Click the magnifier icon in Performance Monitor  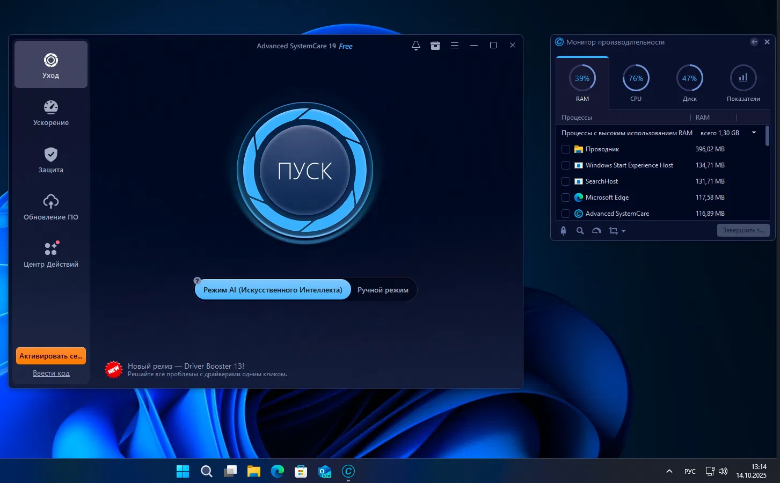coord(580,231)
